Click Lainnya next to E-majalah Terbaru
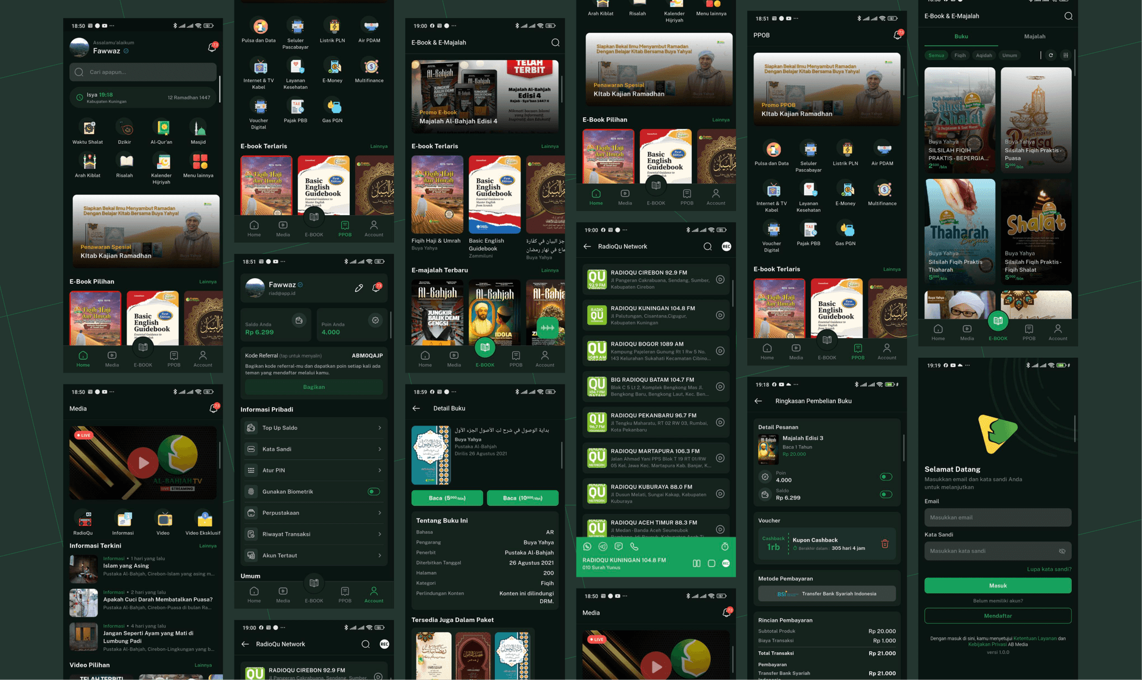This screenshot has width=1142, height=680. click(x=550, y=270)
